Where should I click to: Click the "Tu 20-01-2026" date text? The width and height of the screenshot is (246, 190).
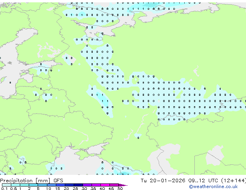[163, 181]
